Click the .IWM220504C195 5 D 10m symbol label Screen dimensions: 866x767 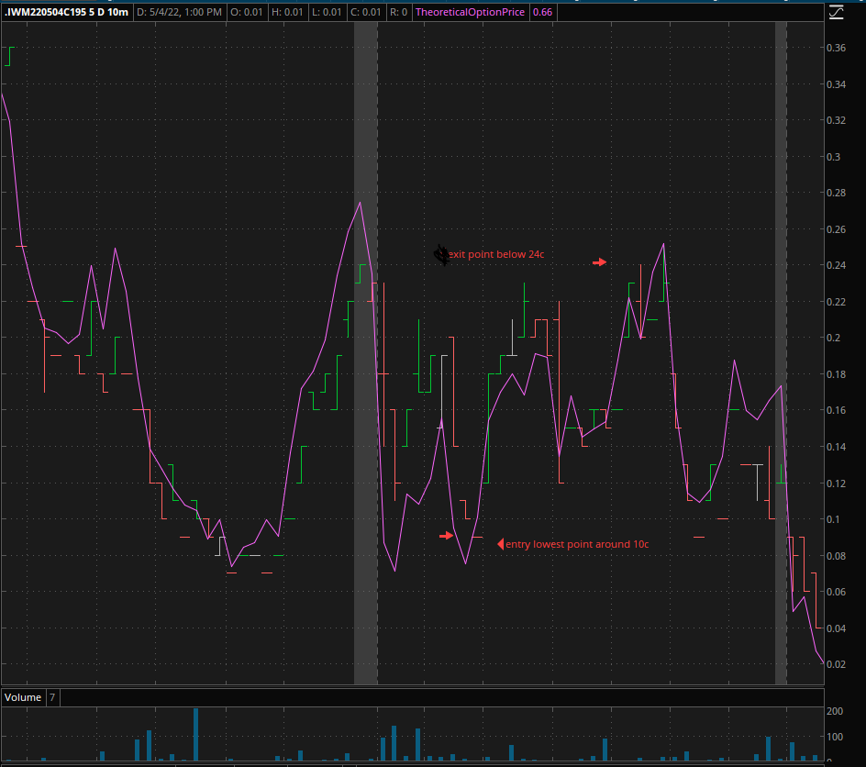click(66, 12)
